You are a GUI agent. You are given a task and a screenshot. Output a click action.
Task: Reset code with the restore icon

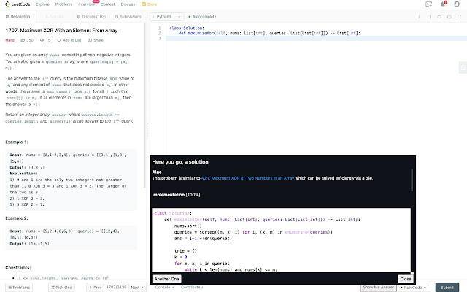[439, 17]
